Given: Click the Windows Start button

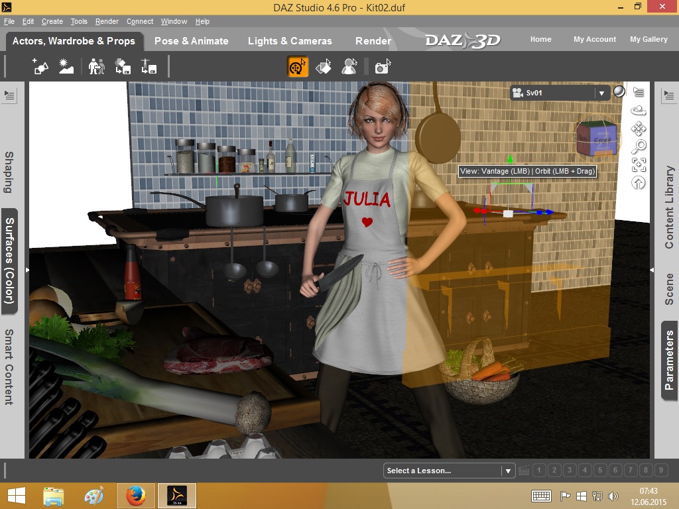Looking at the screenshot, I should tap(17, 496).
